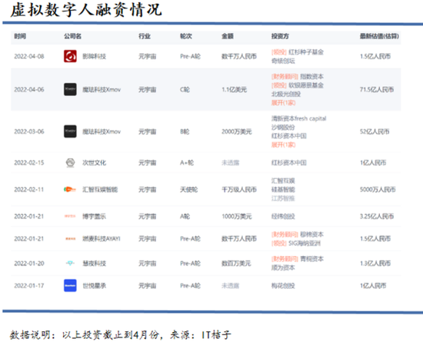This screenshot has height=362, width=423.
Task: Click the 1000万美元 amount cell
Action: (x=237, y=216)
